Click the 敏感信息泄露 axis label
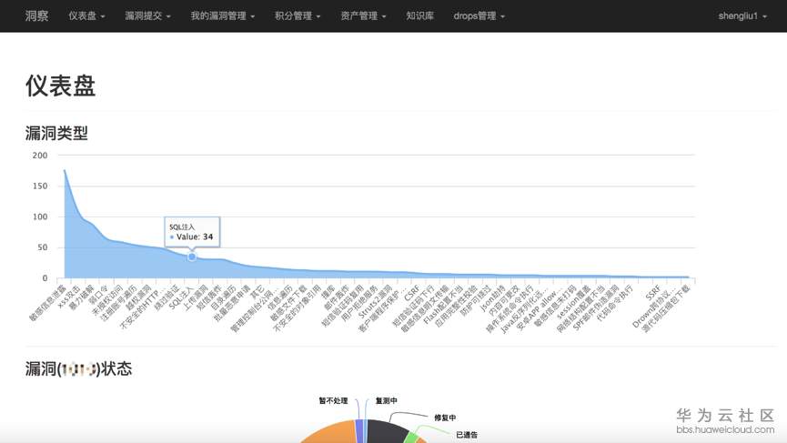Viewport: 787px width, 443px height. (x=47, y=303)
